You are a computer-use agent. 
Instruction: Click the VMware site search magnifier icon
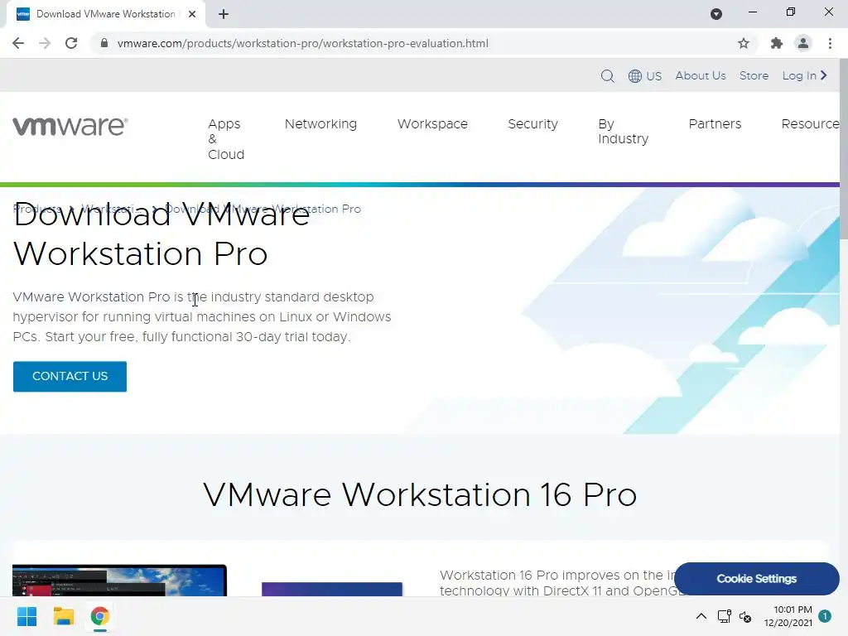coord(607,75)
